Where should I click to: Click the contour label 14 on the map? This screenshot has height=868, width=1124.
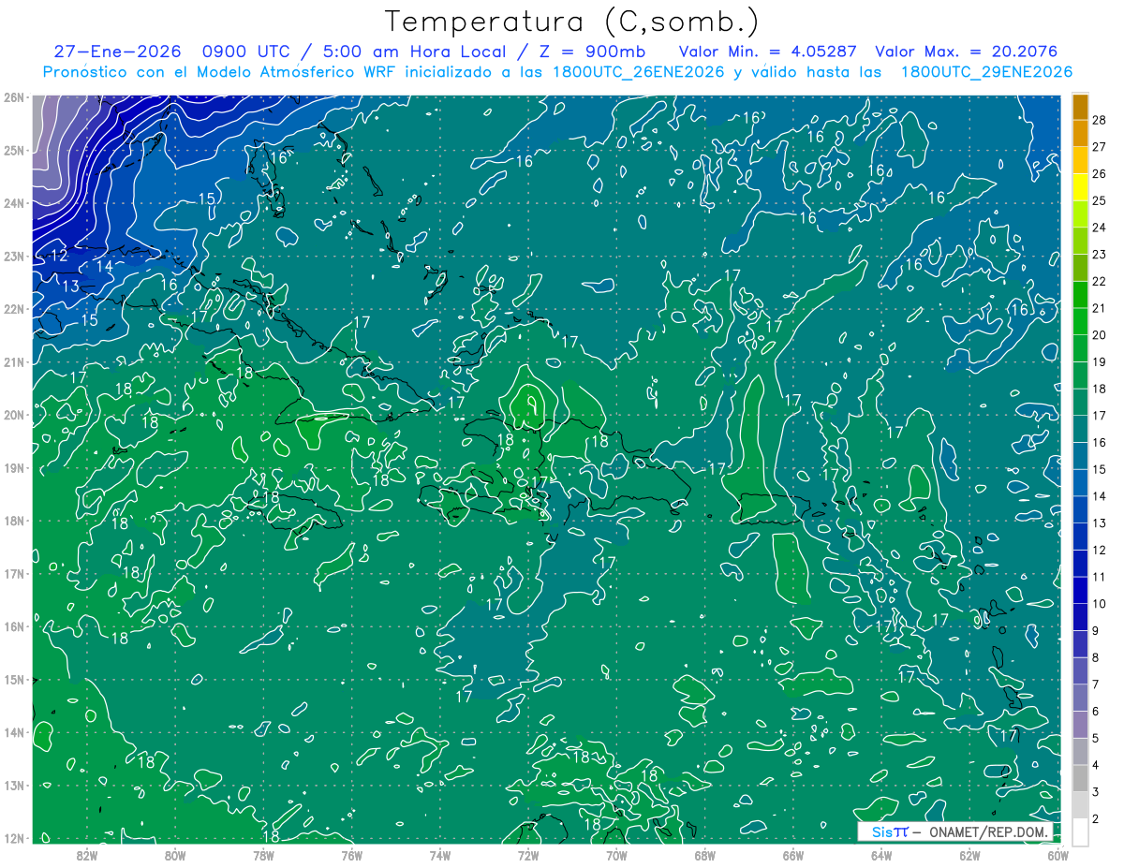click(104, 266)
